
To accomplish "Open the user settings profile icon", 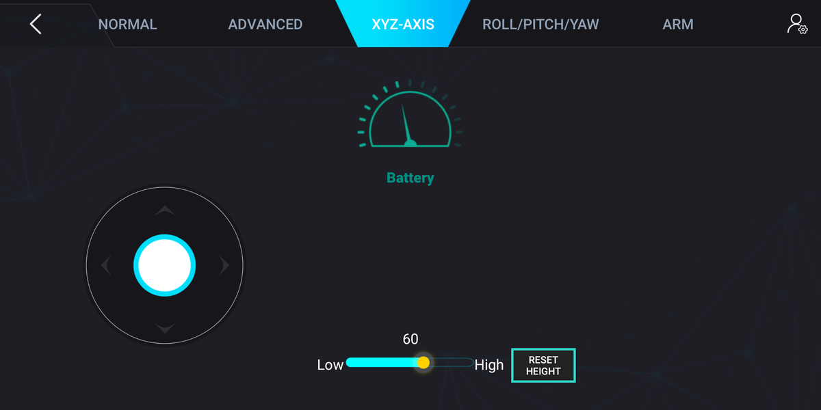I will 797,24.
